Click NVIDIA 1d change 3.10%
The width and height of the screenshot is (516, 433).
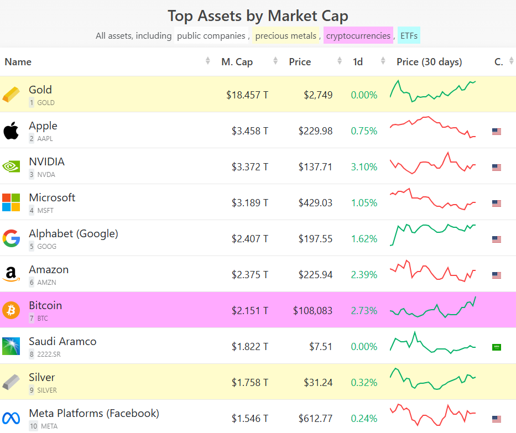pyautogui.click(x=364, y=167)
